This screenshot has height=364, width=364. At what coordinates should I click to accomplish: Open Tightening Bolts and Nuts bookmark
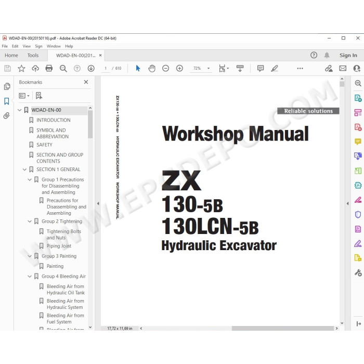coord(64,235)
